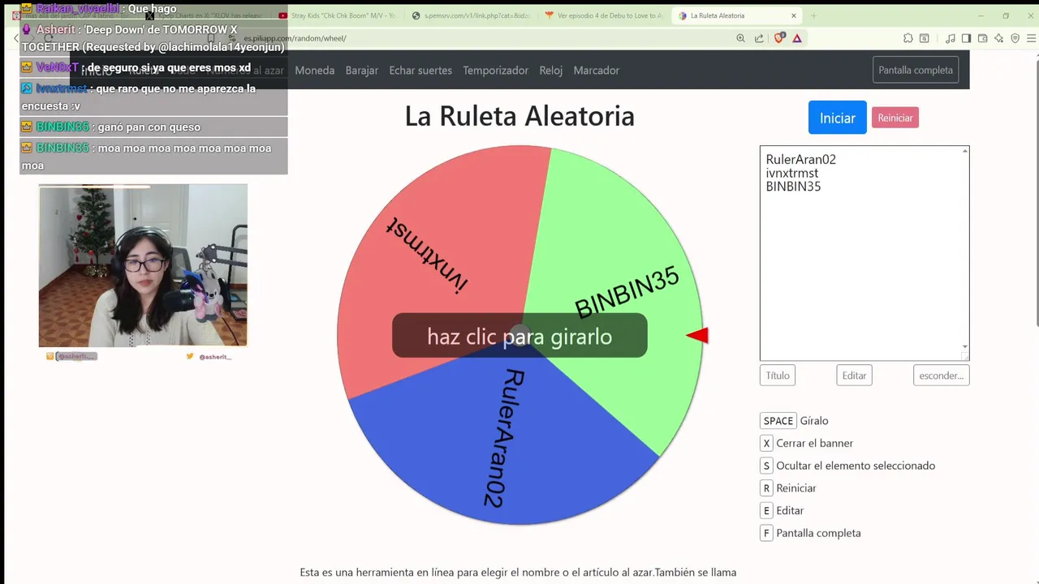Screen dimensions: 1039x584
Task: Toggle the browser sidebar panel icon
Action: pos(966,38)
